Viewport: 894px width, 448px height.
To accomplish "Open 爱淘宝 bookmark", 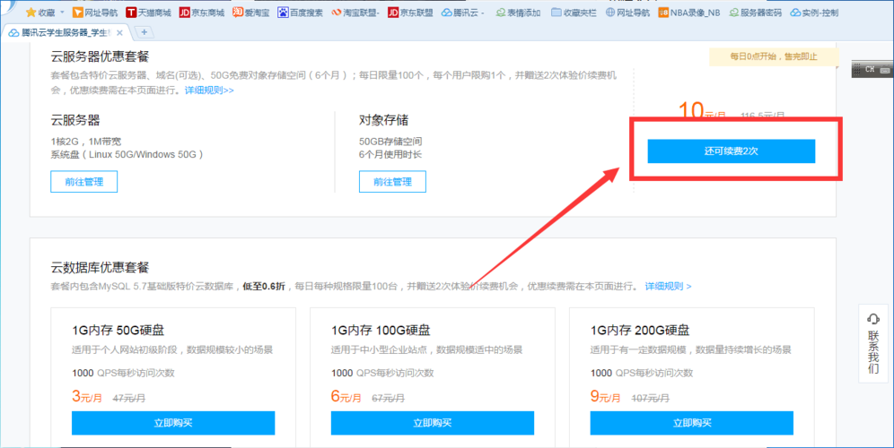I will 250,12.
